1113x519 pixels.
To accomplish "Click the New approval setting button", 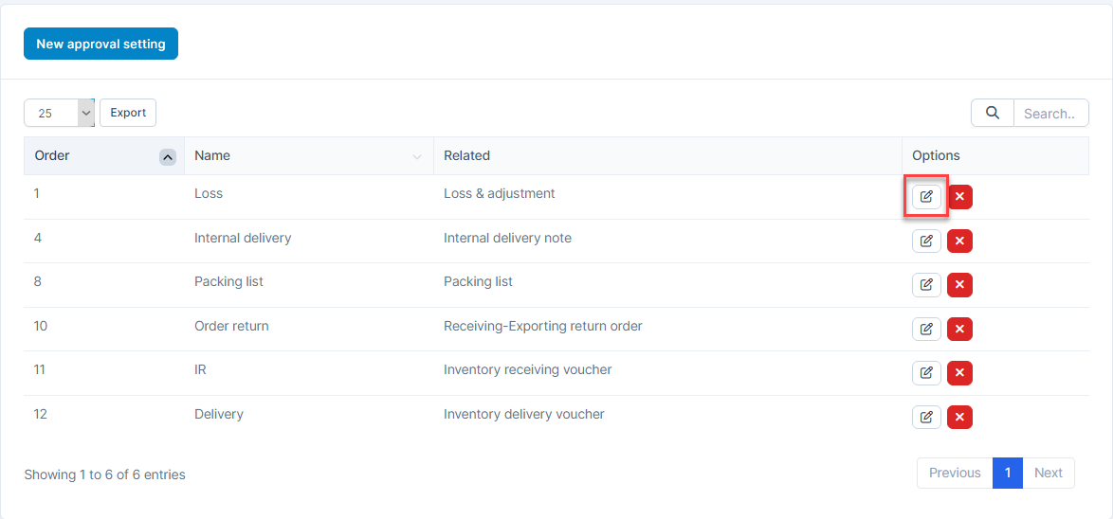I will 100,44.
